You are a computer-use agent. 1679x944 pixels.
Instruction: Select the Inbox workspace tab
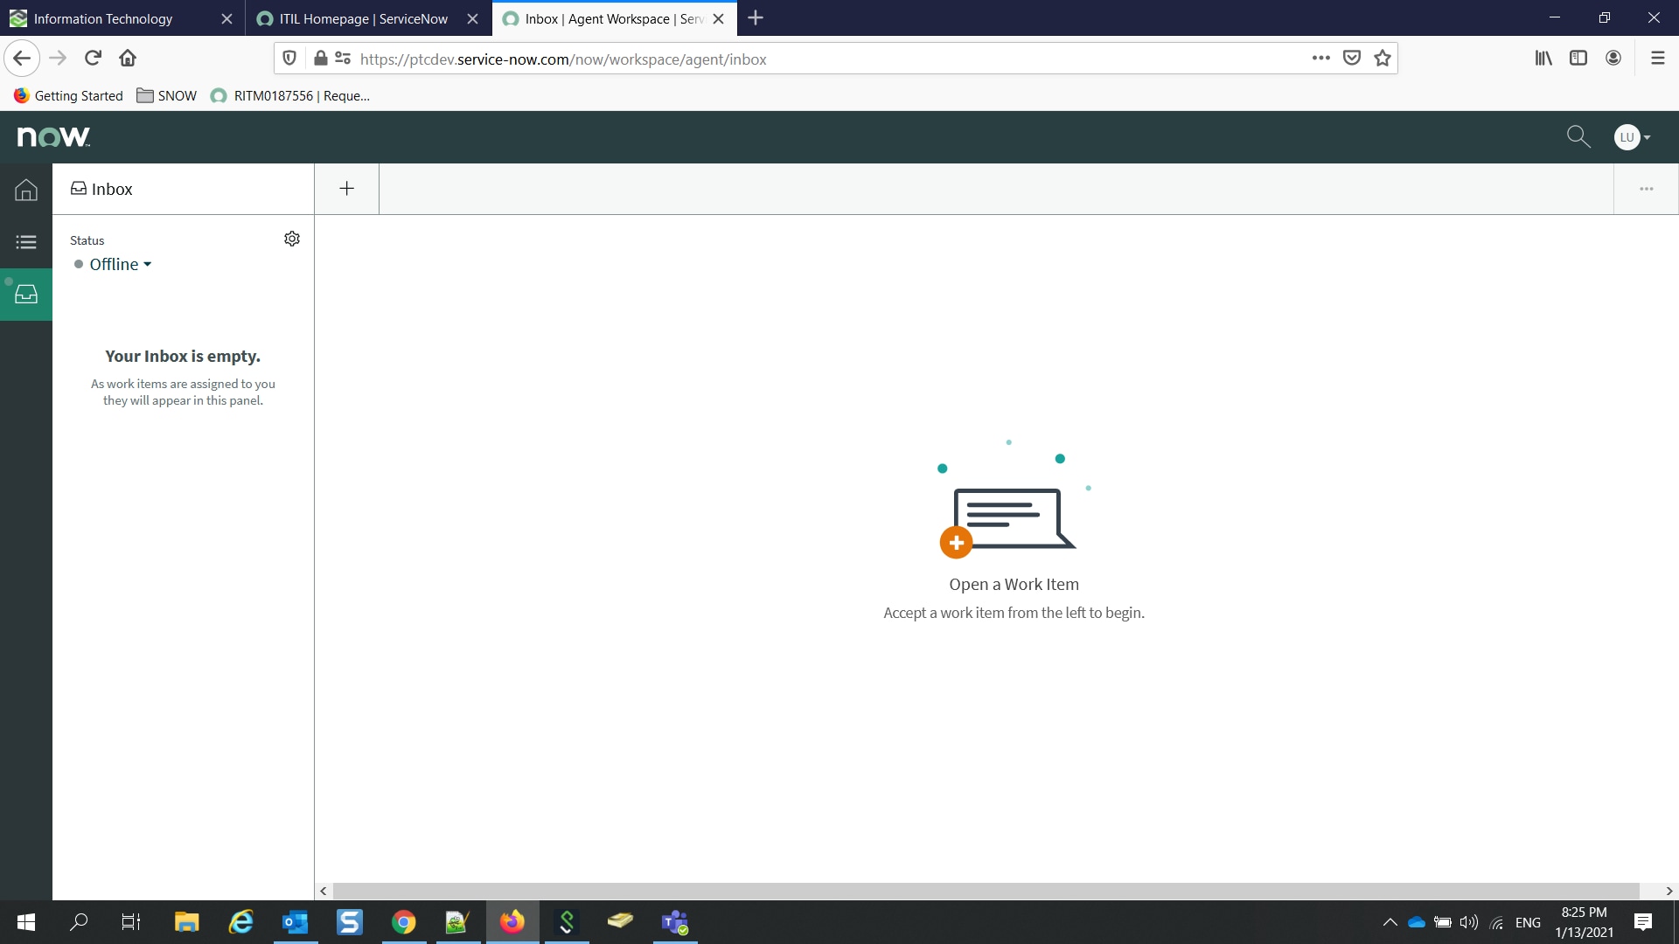(184, 189)
